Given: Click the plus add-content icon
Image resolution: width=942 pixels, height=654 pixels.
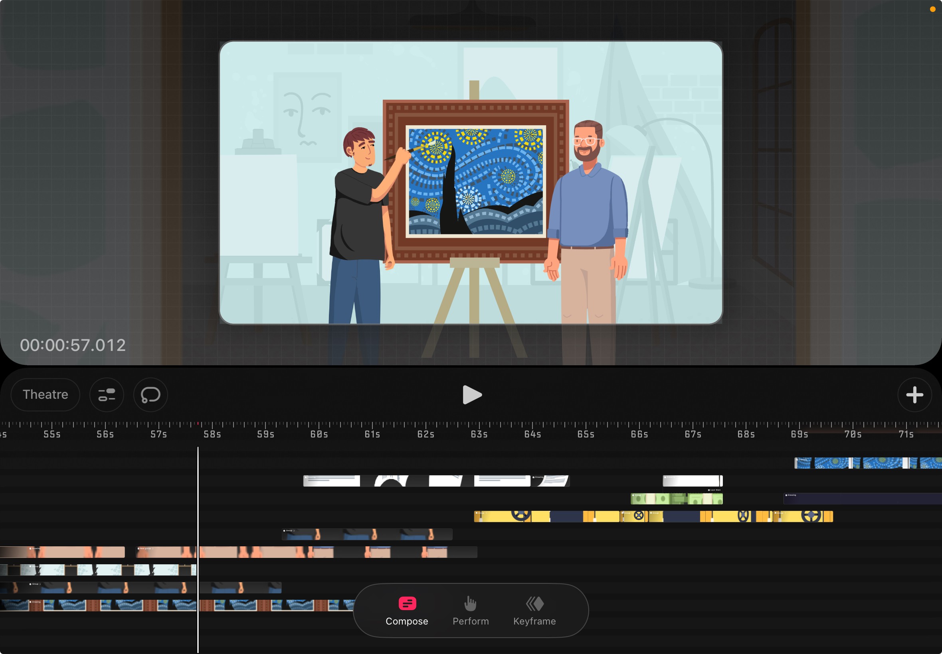Looking at the screenshot, I should coord(914,395).
